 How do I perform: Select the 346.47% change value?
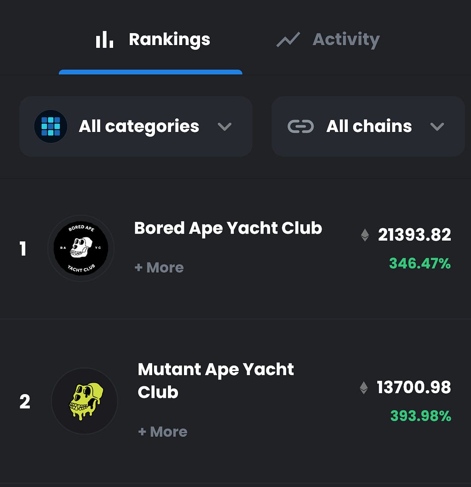(420, 264)
